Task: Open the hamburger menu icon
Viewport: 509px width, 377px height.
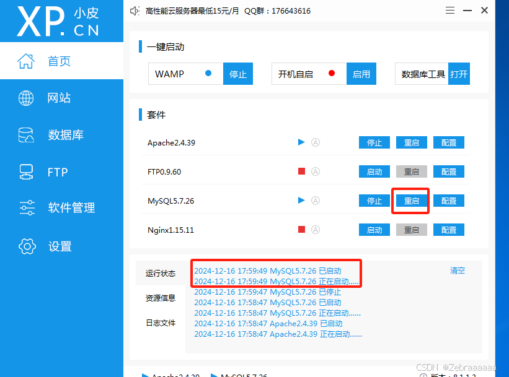Action: [x=450, y=11]
